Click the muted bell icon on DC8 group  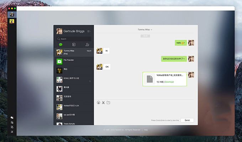(90, 81)
